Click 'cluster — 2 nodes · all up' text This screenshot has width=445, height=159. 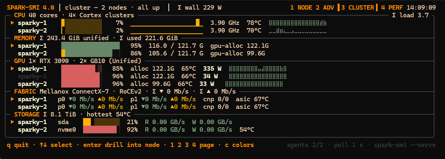pyautogui.click(x=112, y=8)
